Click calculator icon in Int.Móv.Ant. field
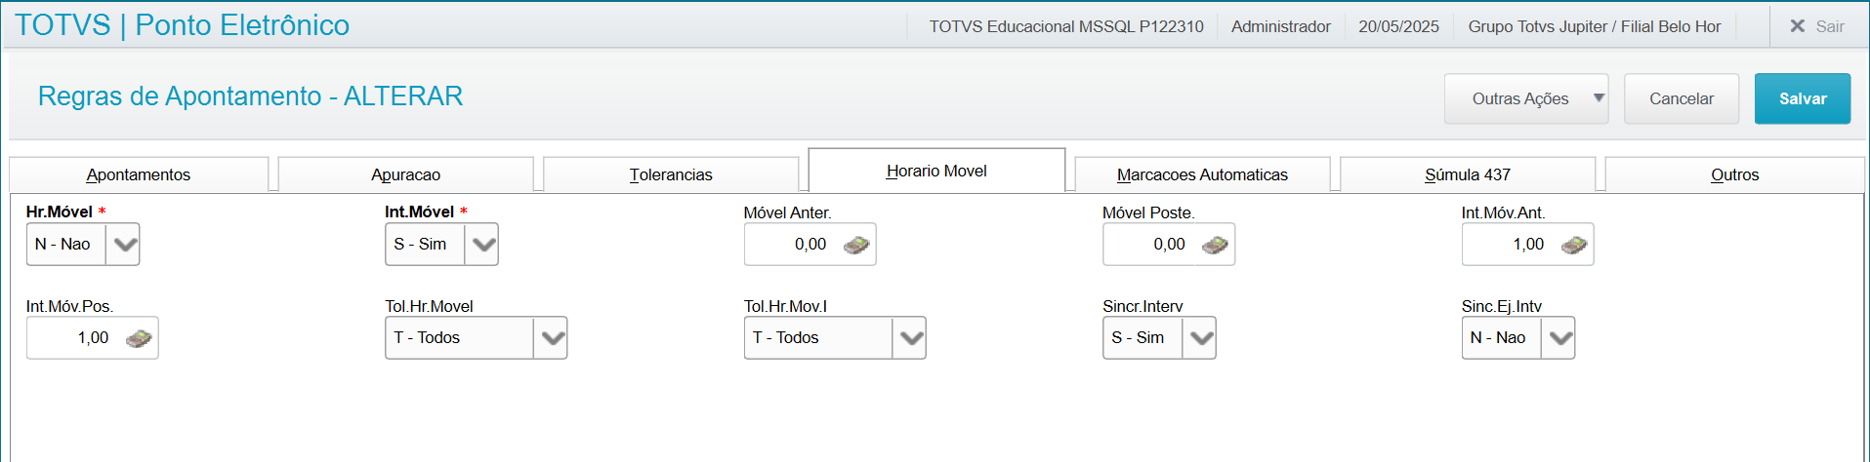The image size is (1870, 462). [x=1574, y=245]
